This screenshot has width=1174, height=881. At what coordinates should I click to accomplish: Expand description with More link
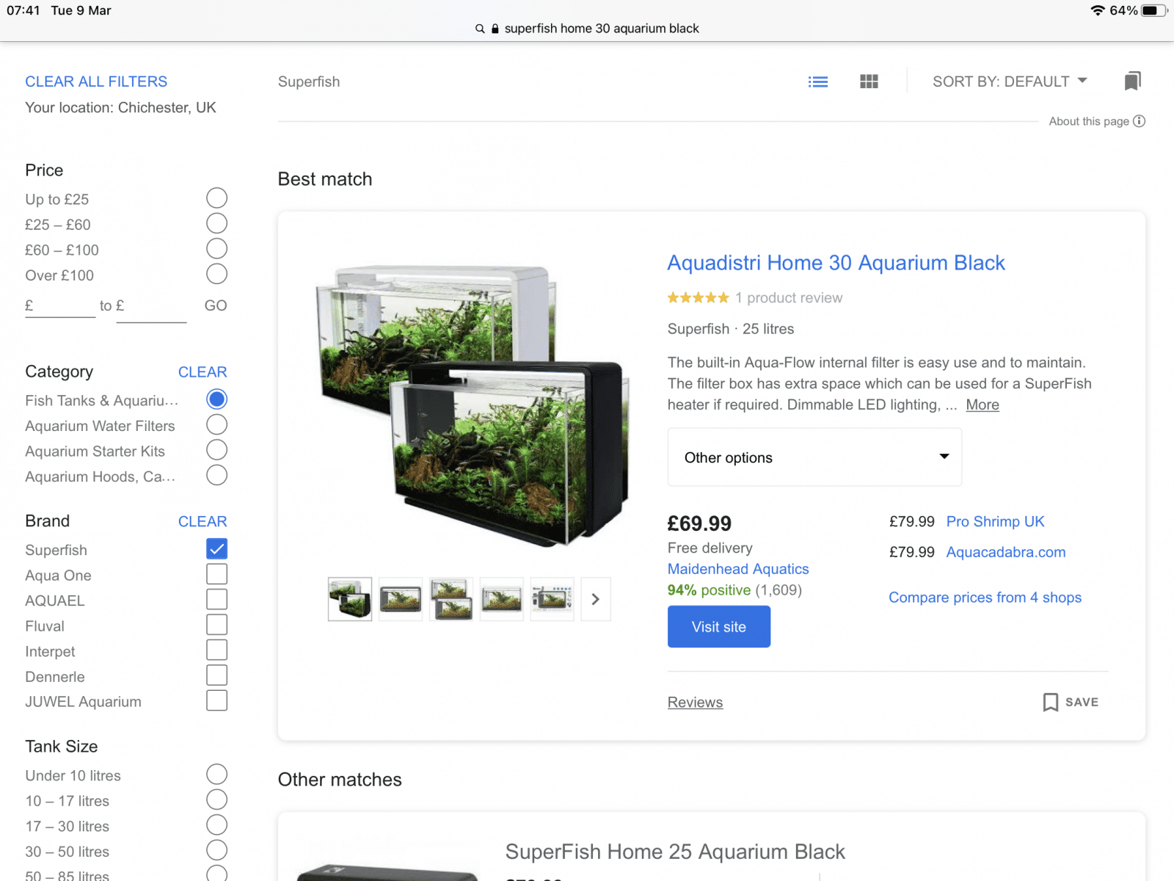click(x=982, y=405)
